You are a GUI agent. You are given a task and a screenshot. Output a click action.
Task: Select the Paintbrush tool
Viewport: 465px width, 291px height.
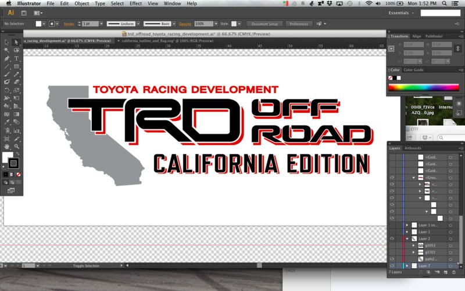tap(7, 74)
